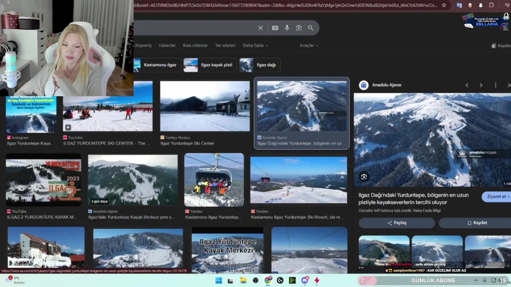
Task: Switch to the Haberler tab
Action: click(167, 45)
